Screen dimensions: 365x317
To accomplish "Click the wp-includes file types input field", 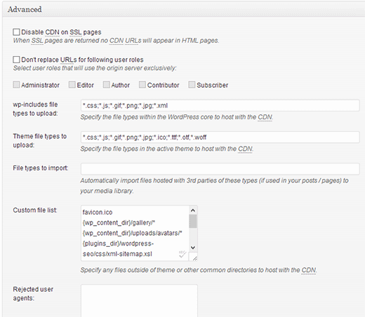I will (220, 105).
